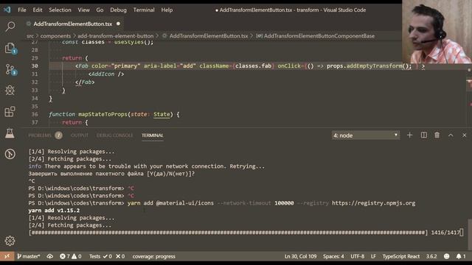The width and height of the screenshot is (472, 265).
Task: Click 'addEmptyTransform' in line 30
Action: [x=374, y=66]
